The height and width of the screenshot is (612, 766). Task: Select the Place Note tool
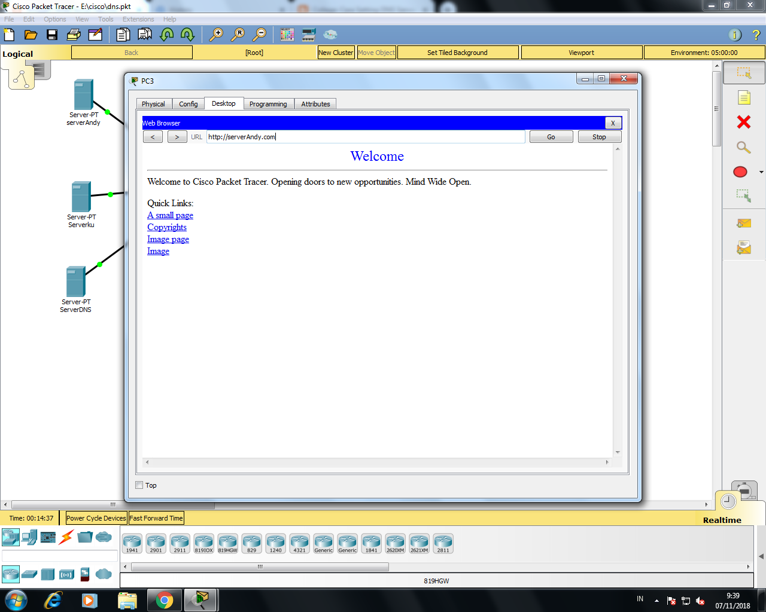coord(743,98)
